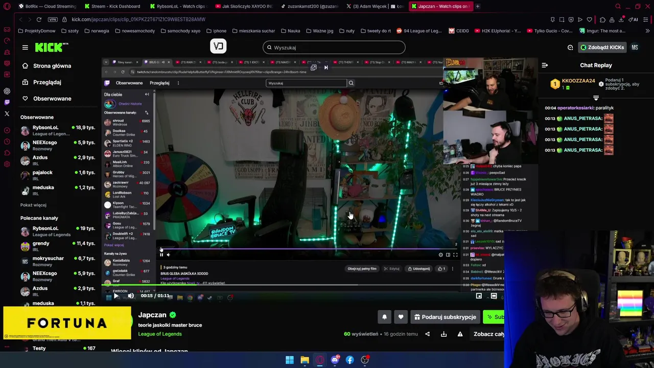Expand Pokaż więcej under Obserwowane
Image resolution: width=654 pixels, height=368 pixels.
33,205
